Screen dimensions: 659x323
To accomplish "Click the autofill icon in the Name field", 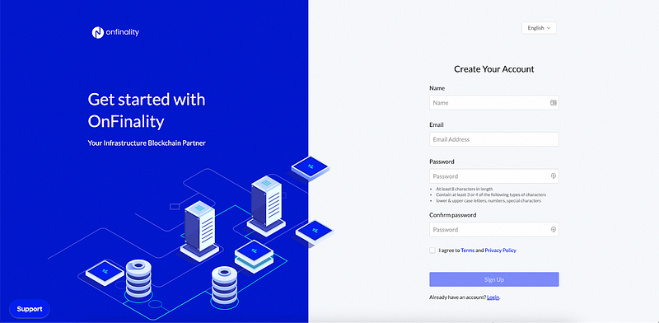I will (x=553, y=103).
